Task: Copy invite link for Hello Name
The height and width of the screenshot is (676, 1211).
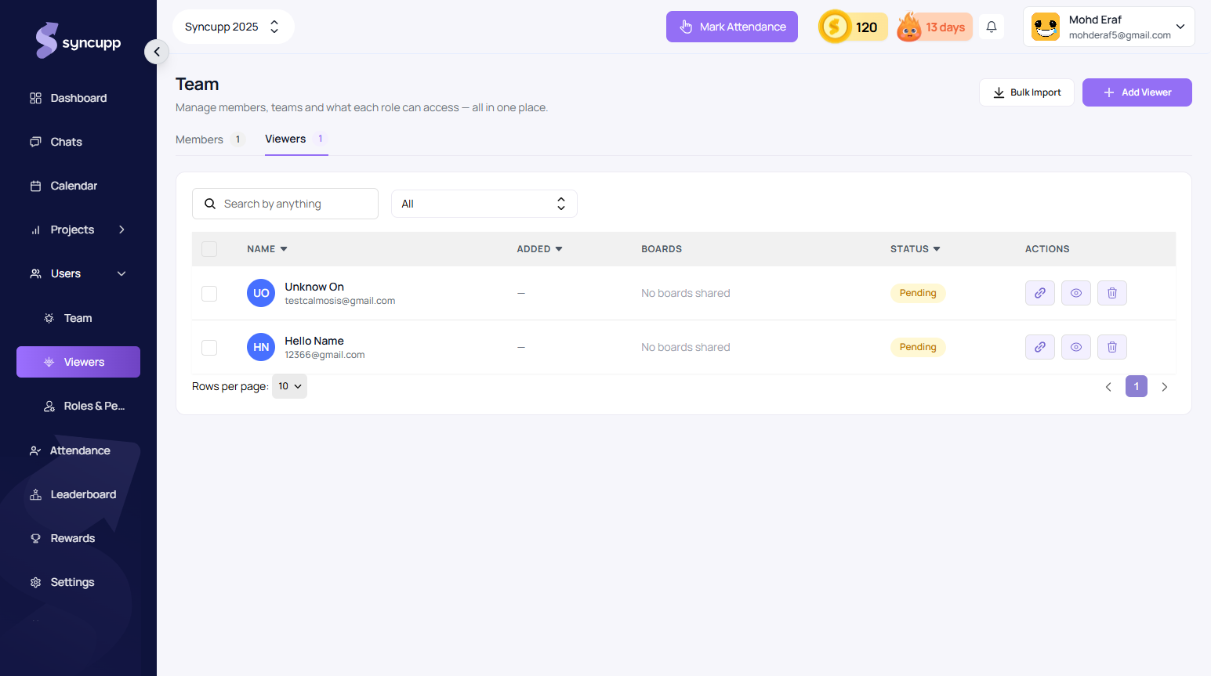Action: (1040, 347)
